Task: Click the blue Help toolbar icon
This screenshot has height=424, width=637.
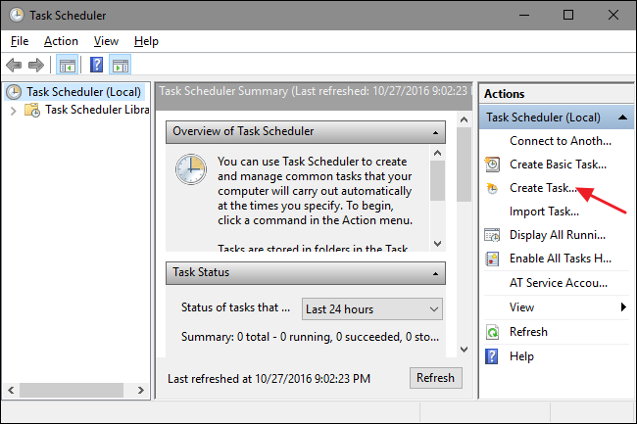Action: pyautogui.click(x=97, y=66)
